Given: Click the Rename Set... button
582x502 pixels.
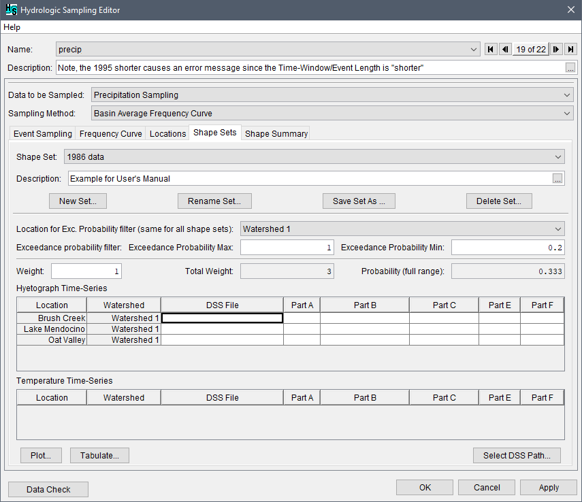Looking at the screenshot, I should pos(214,201).
